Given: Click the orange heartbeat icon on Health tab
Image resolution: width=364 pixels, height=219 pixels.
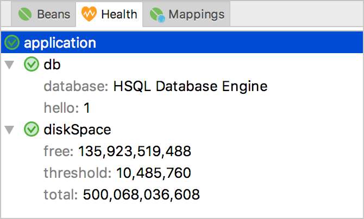Looking at the screenshot, I should (89, 14).
